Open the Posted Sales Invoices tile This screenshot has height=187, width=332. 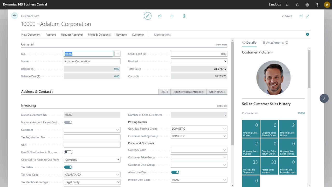[x=269, y=165]
